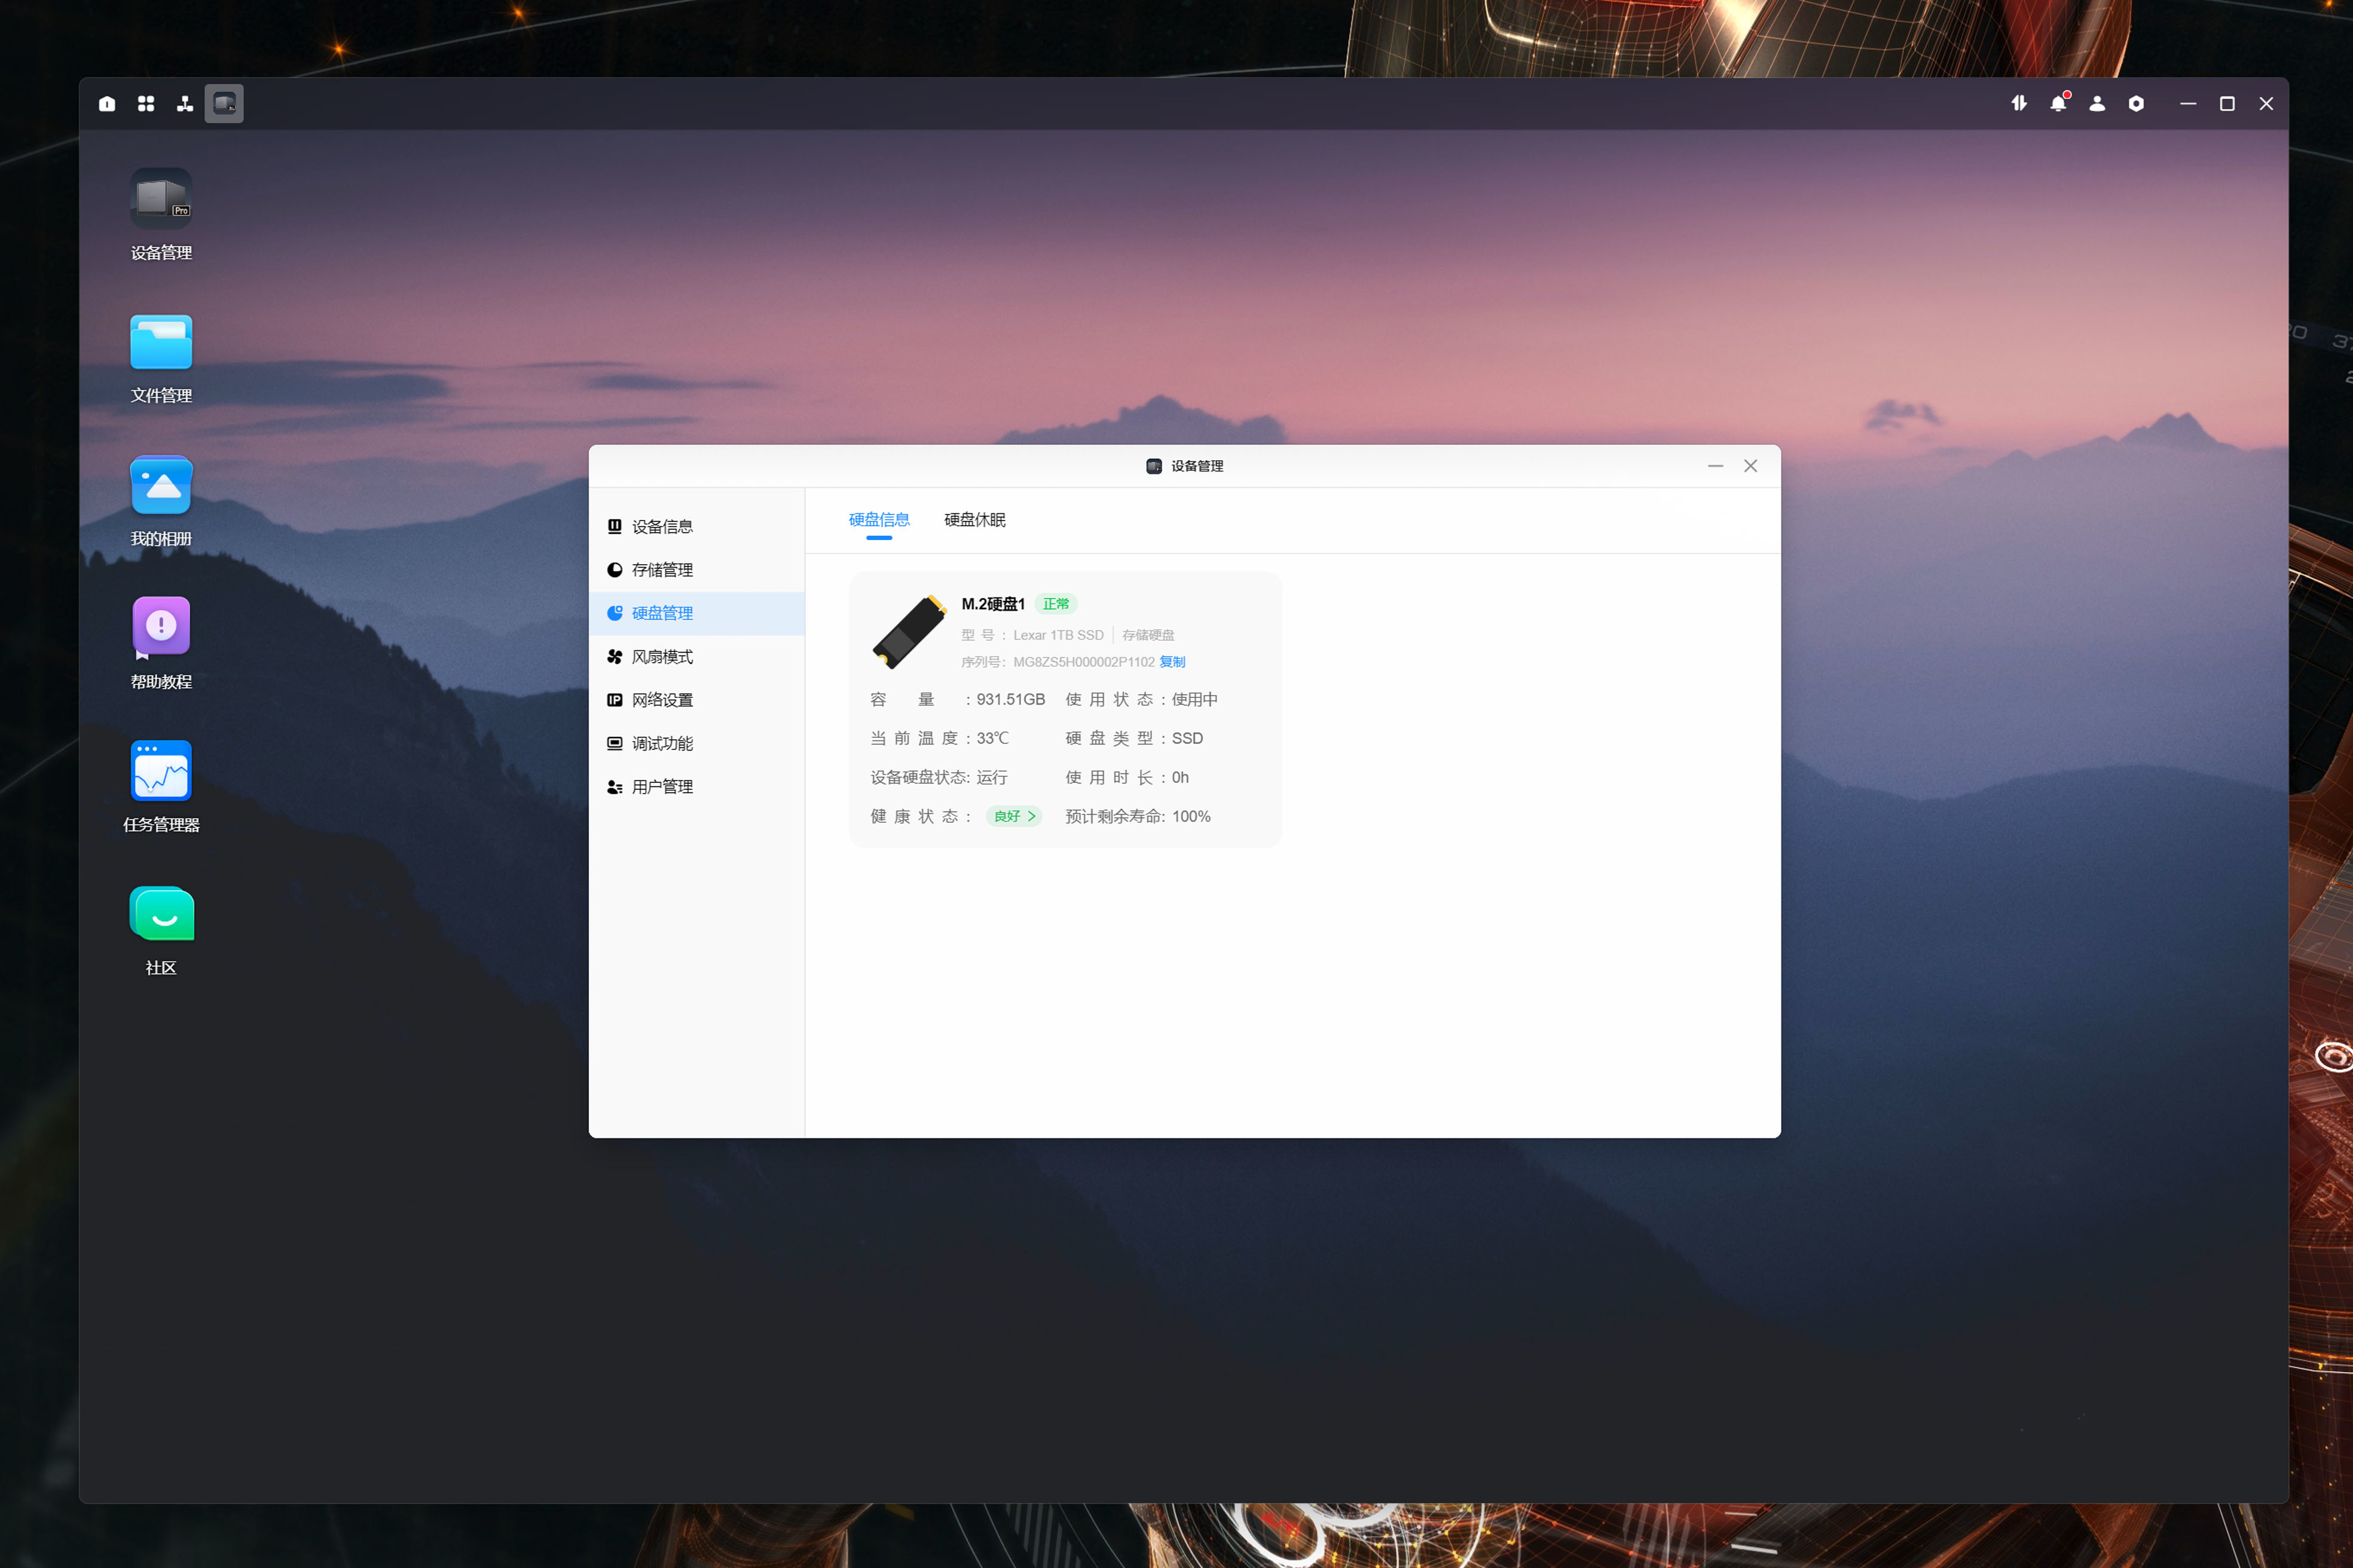Open the 社区 community app
Screen dimensions: 2353x1568
[x=161, y=914]
